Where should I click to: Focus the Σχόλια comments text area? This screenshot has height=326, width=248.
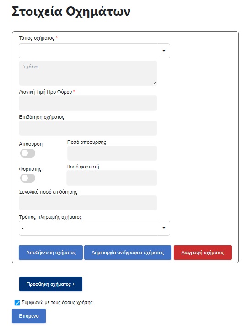point(88,73)
